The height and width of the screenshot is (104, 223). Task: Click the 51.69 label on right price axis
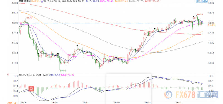pyautogui.click(x=211, y=63)
